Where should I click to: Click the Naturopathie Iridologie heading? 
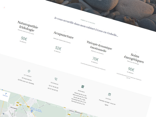click(x=28, y=26)
